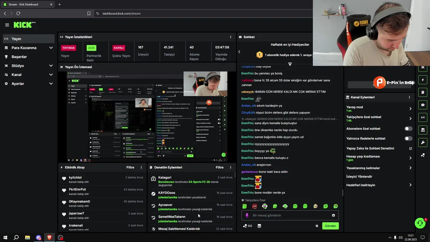The width and height of the screenshot is (430, 242).
Task: Open the hamburger menu beside the Kick logo
Action: point(7,25)
